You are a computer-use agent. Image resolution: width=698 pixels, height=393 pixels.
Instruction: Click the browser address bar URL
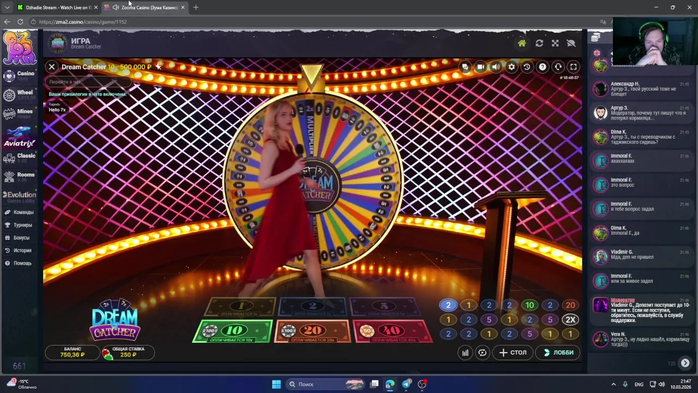83,22
